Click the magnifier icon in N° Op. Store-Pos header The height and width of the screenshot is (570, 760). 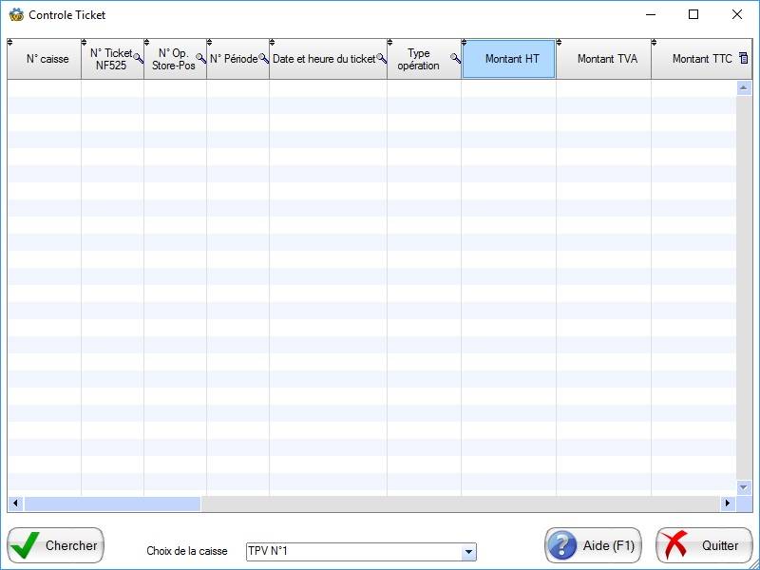point(200,59)
